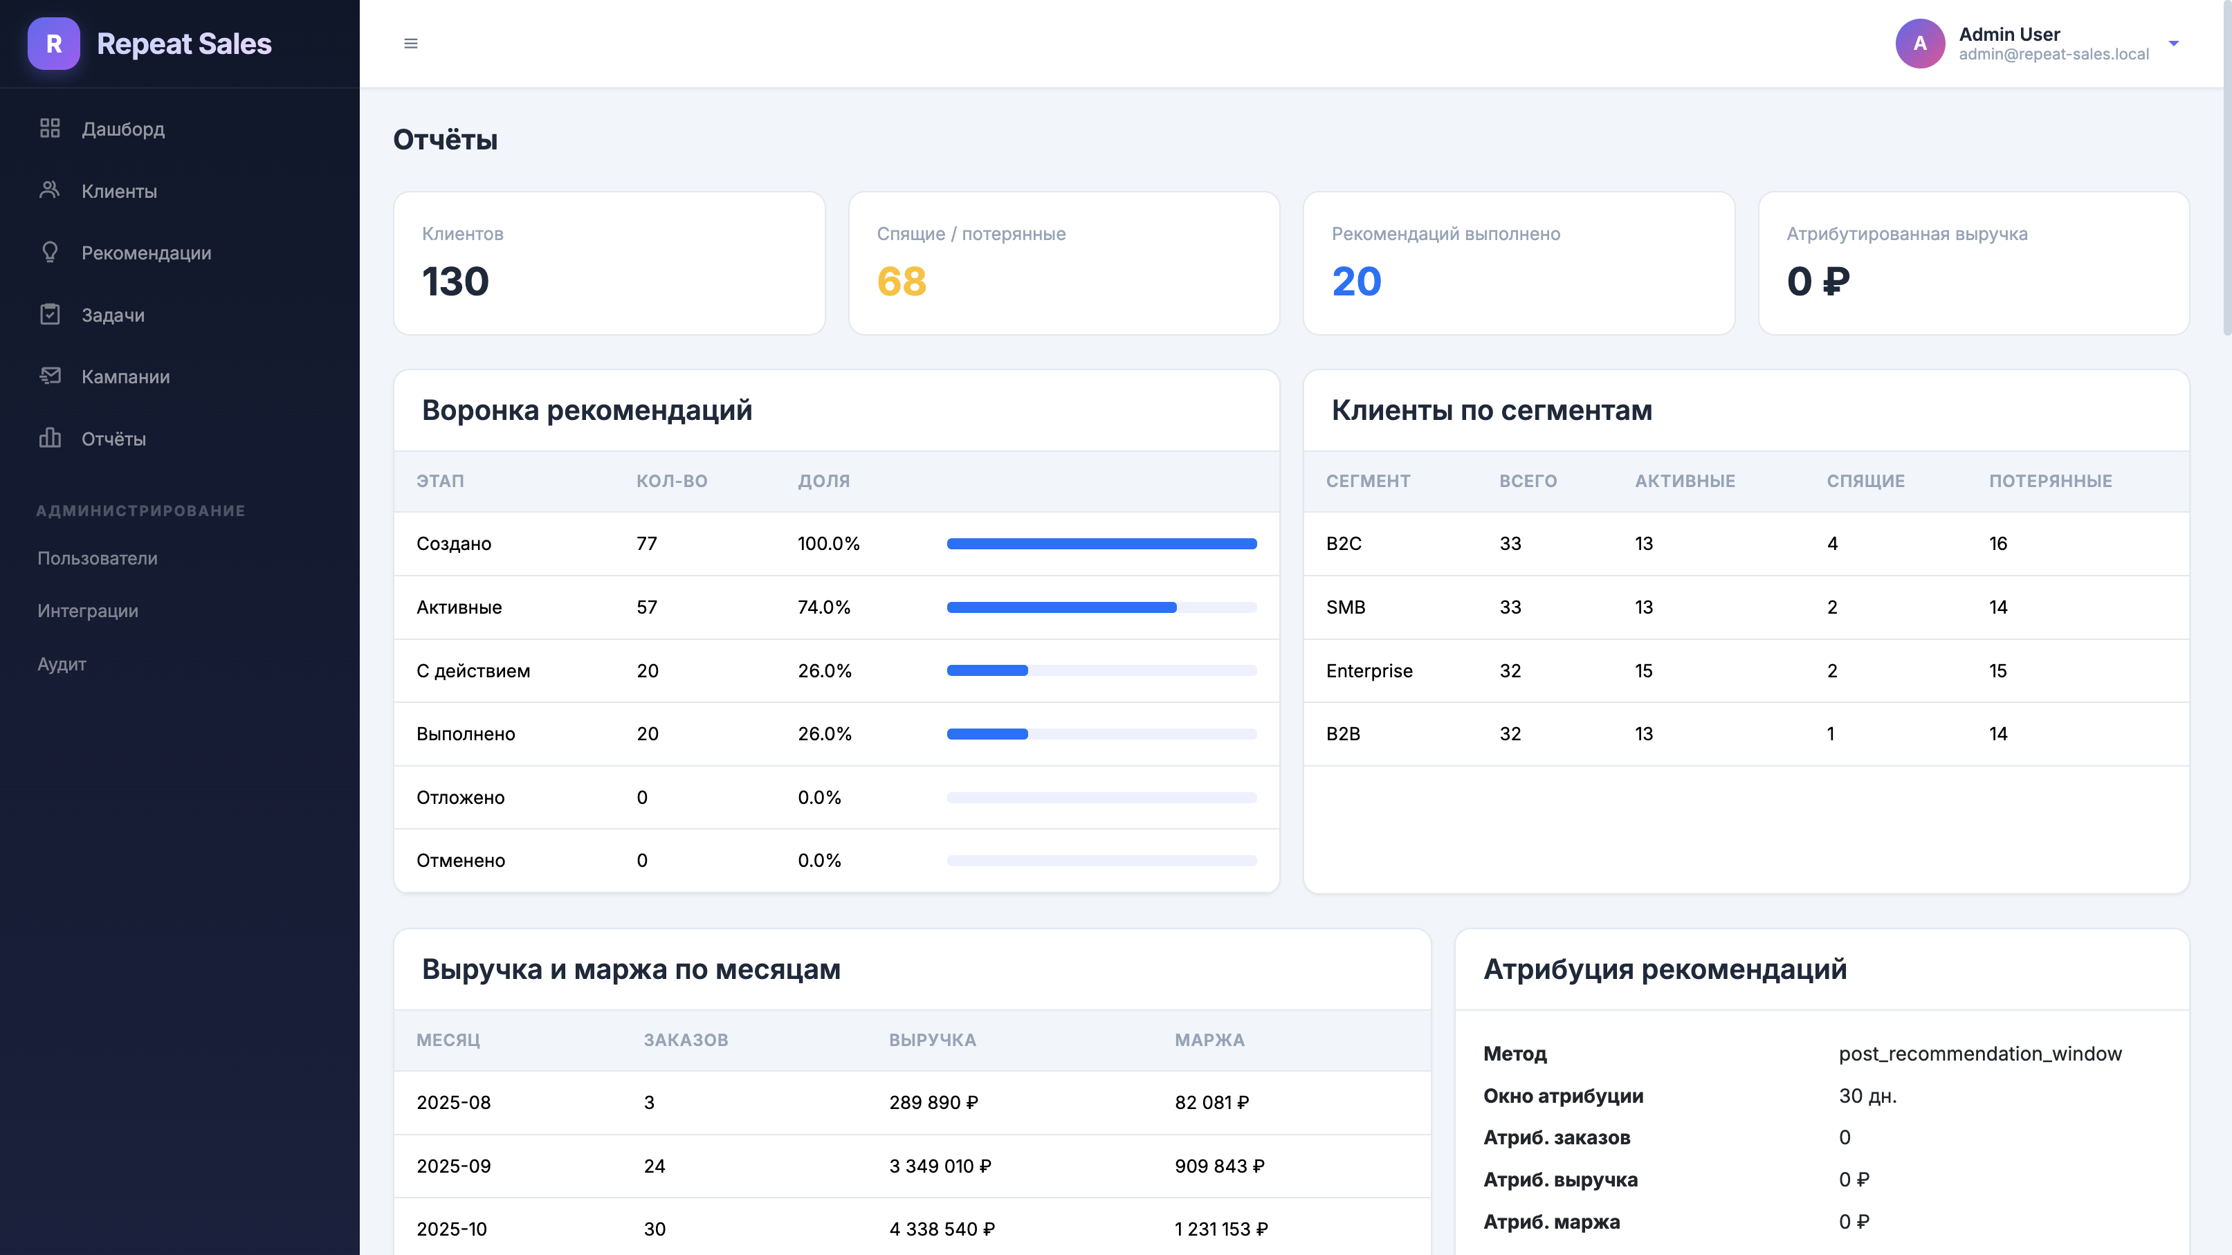Click the Спящие / потерянные 68 card
Viewport: 2232px width, 1255px height.
coord(1064,264)
